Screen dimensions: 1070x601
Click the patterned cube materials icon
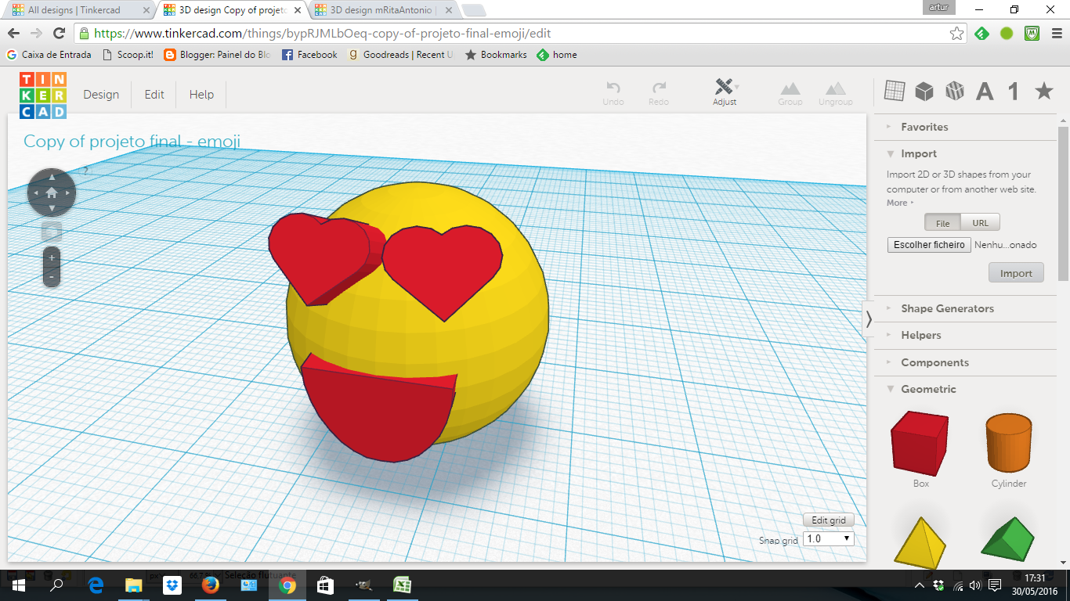tap(955, 91)
